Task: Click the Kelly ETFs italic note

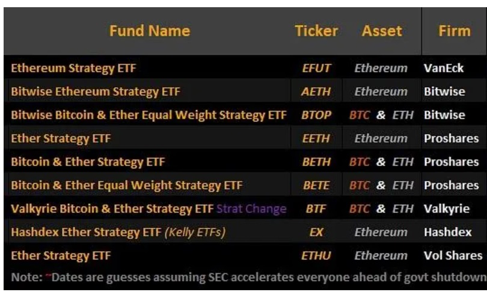Action: tap(196, 232)
